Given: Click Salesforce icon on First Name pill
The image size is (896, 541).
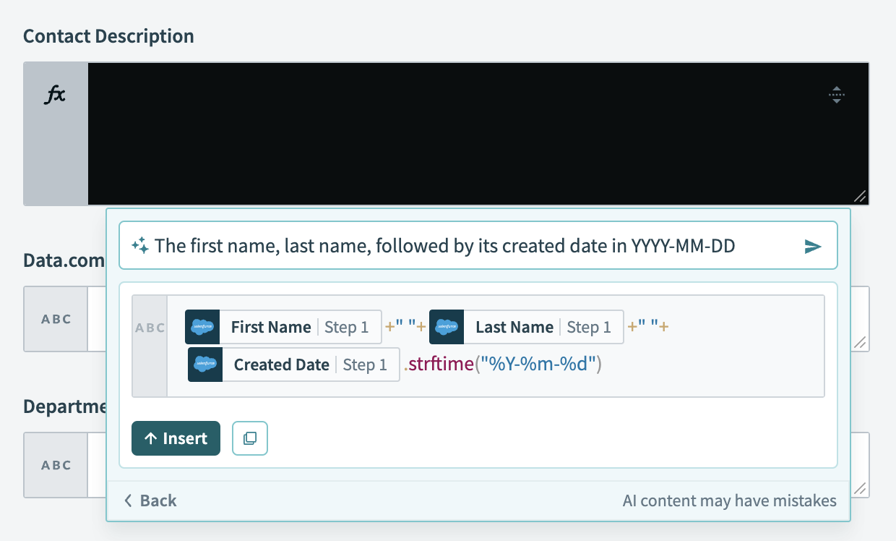Looking at the screenshot, I should pyautogui.click(x=202, y=327).
